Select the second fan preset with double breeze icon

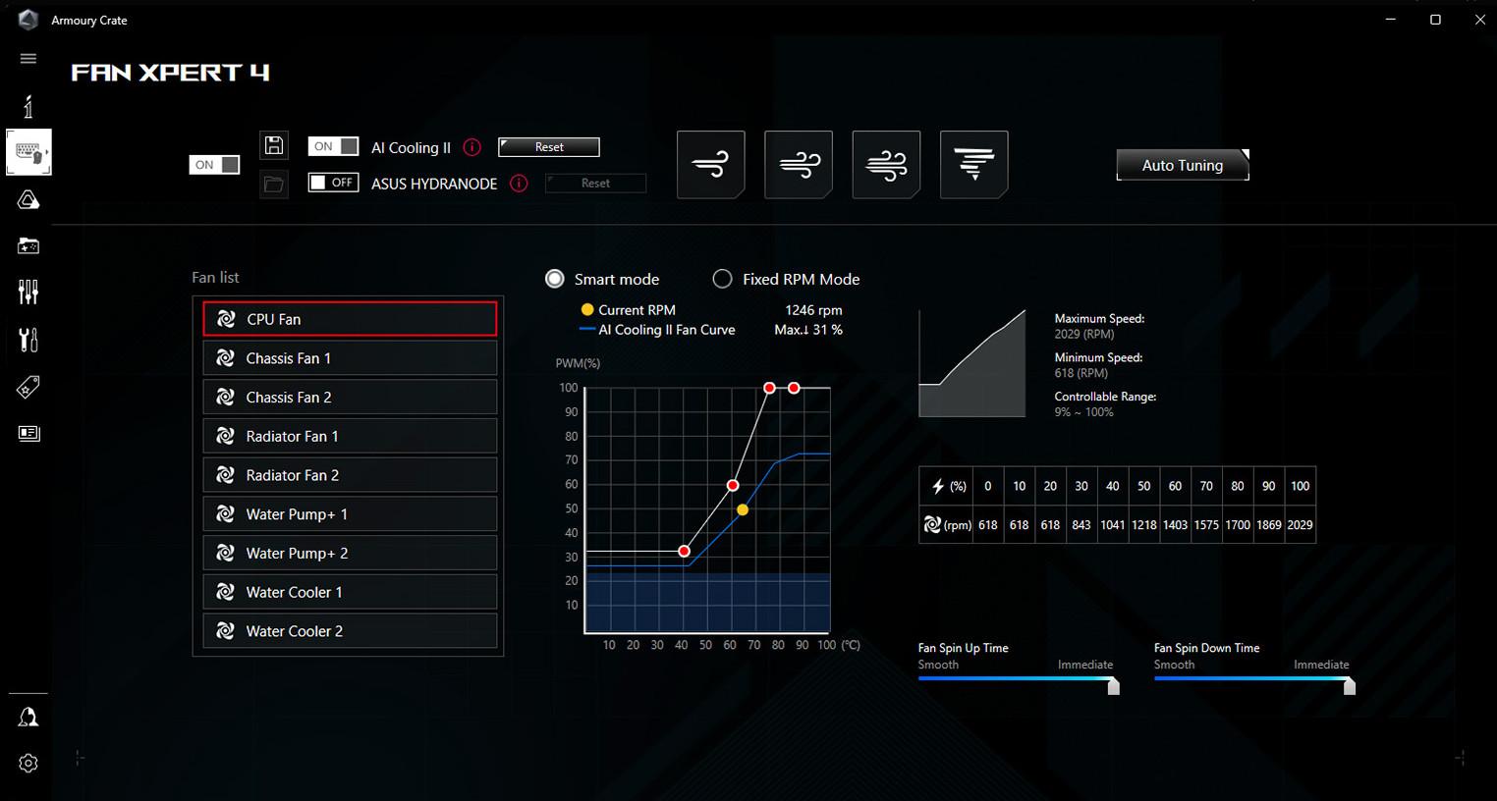pyautogui.click(x=799, y=164)
